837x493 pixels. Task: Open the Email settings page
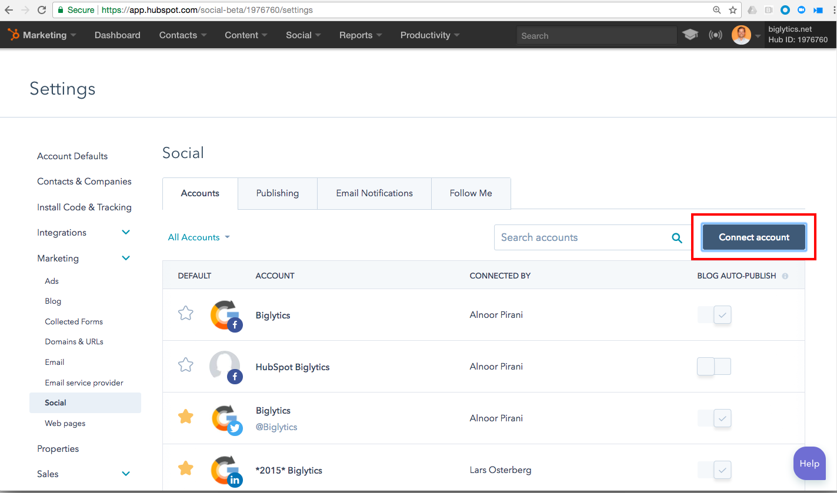(55, 362)
